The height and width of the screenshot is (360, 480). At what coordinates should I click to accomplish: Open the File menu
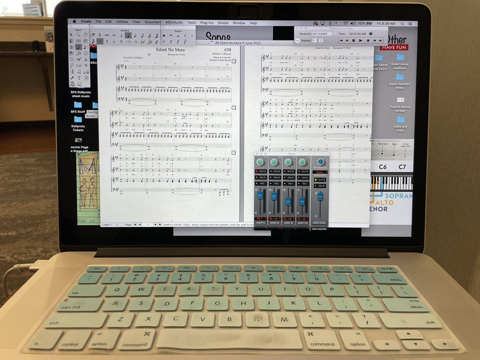pos(98,22)
